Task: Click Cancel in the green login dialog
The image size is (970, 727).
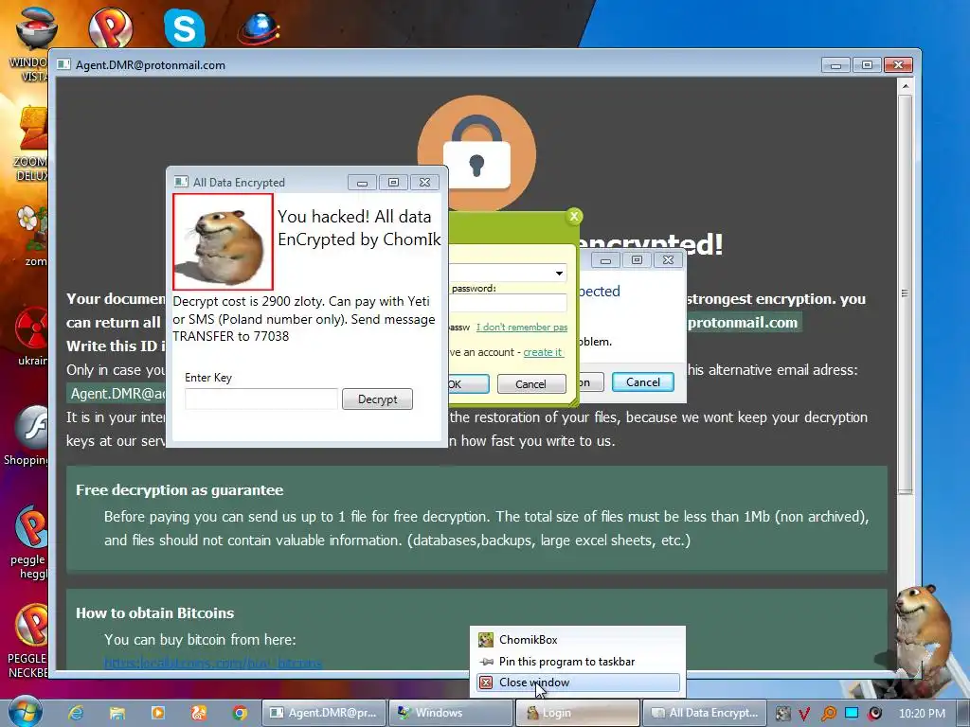Action: 530,384
